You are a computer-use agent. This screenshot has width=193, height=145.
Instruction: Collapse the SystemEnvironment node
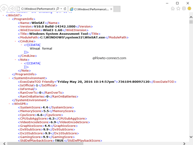(9, 78)
